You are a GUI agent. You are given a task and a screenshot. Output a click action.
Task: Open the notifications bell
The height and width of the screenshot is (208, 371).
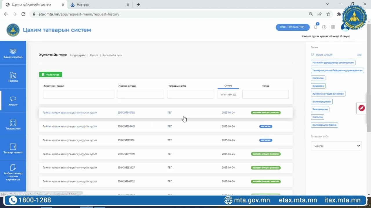click(x=316, y=27)
